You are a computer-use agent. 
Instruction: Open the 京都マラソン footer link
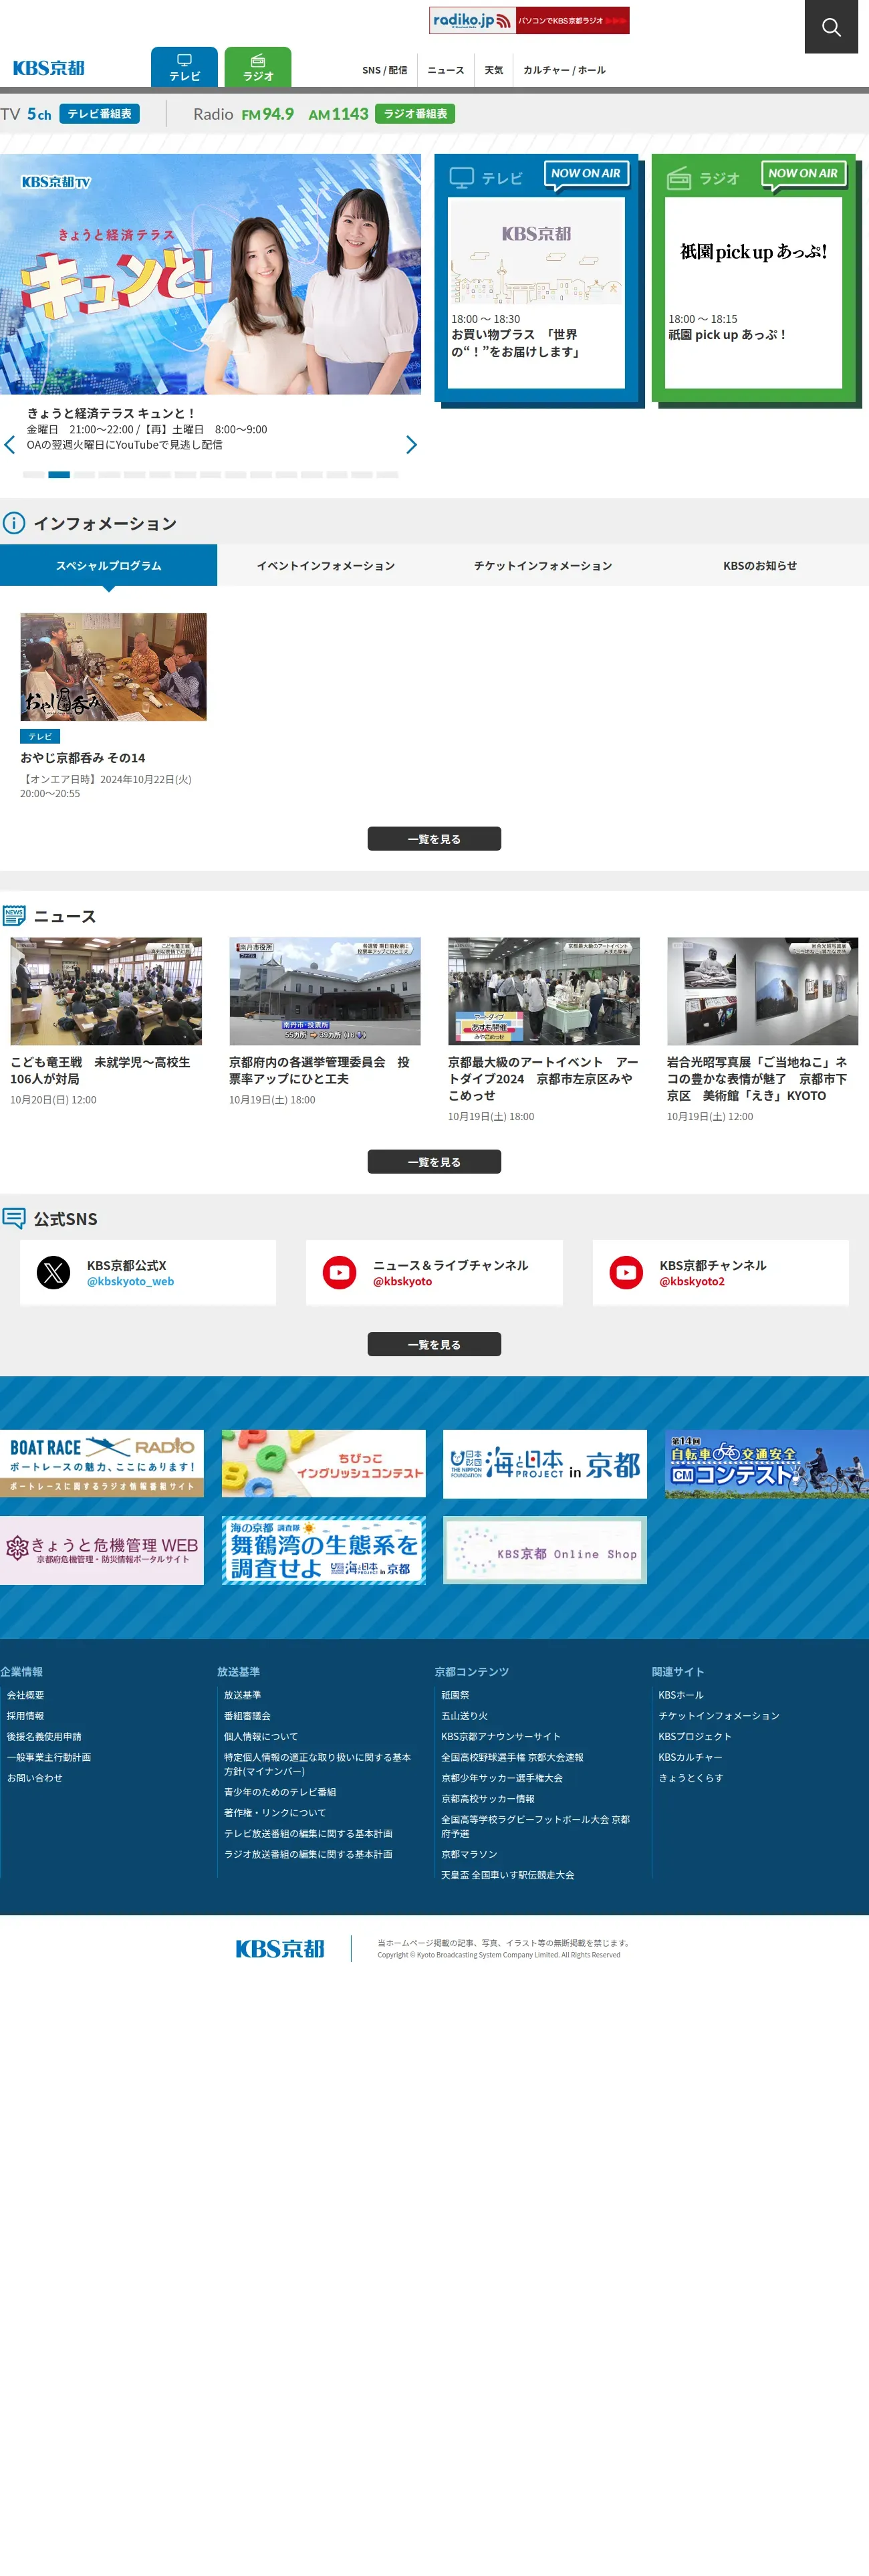click(470, 1854)
